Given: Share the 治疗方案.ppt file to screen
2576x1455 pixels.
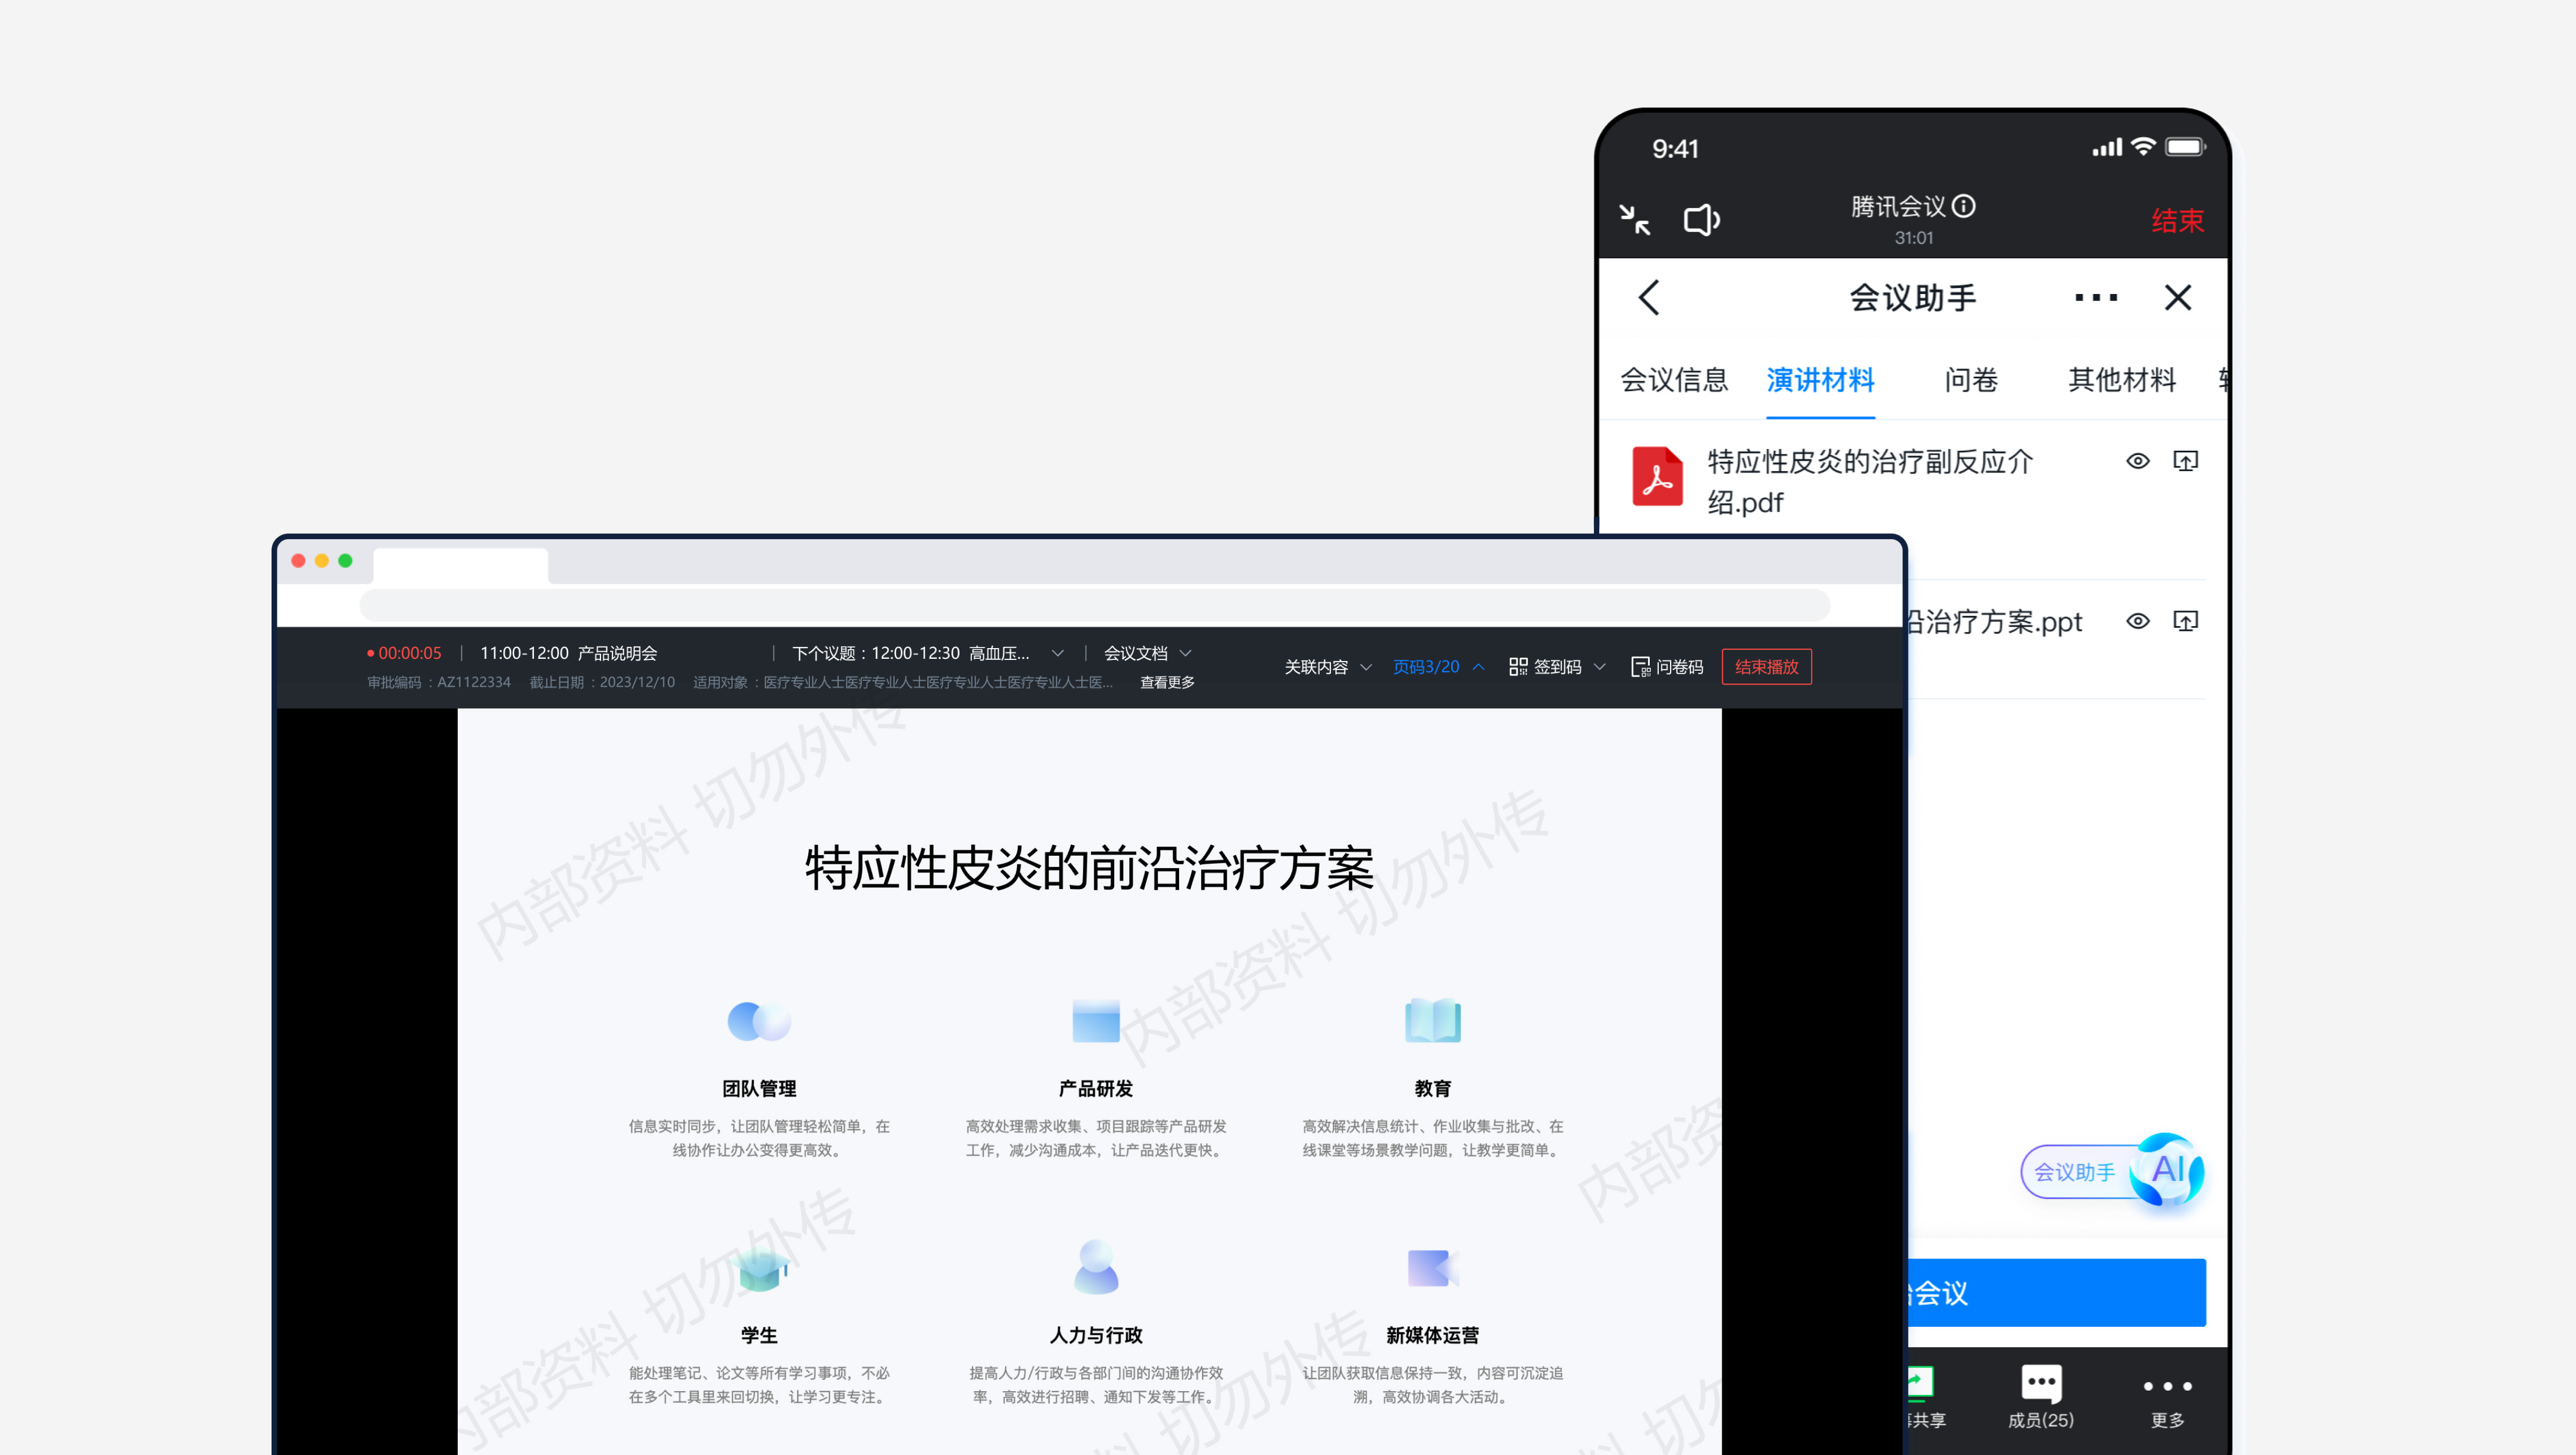Looking at the screenshot, I should tap(2185, 621).
